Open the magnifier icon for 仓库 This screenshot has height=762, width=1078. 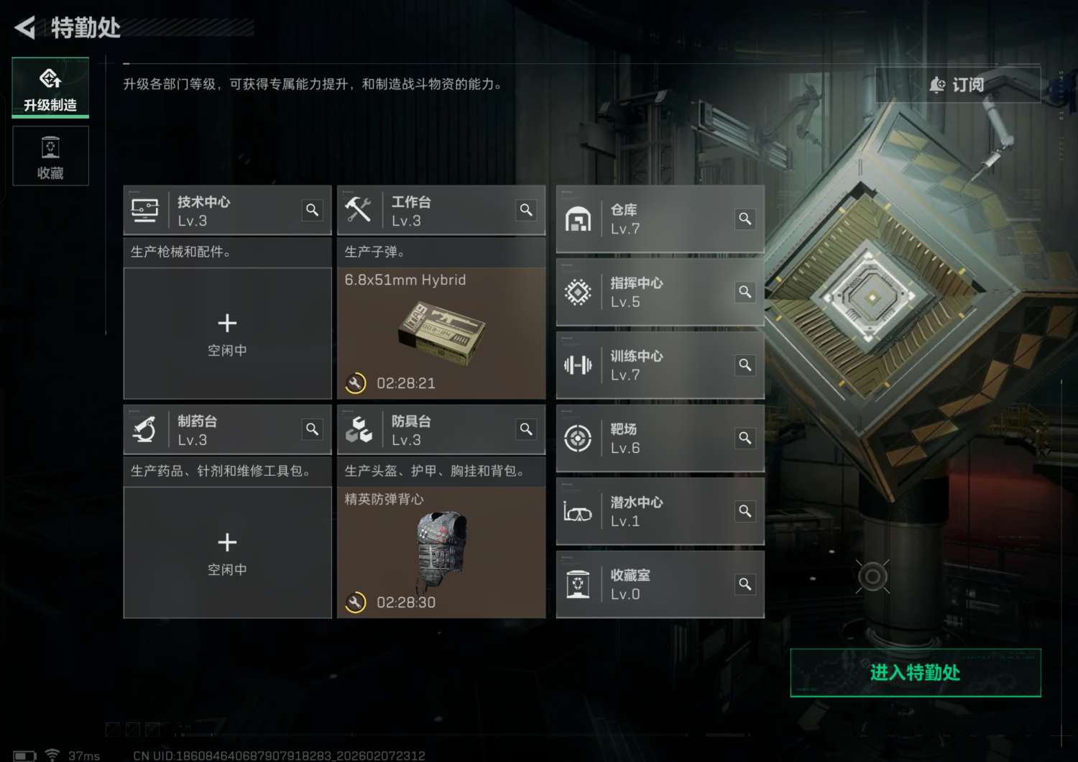745,219
